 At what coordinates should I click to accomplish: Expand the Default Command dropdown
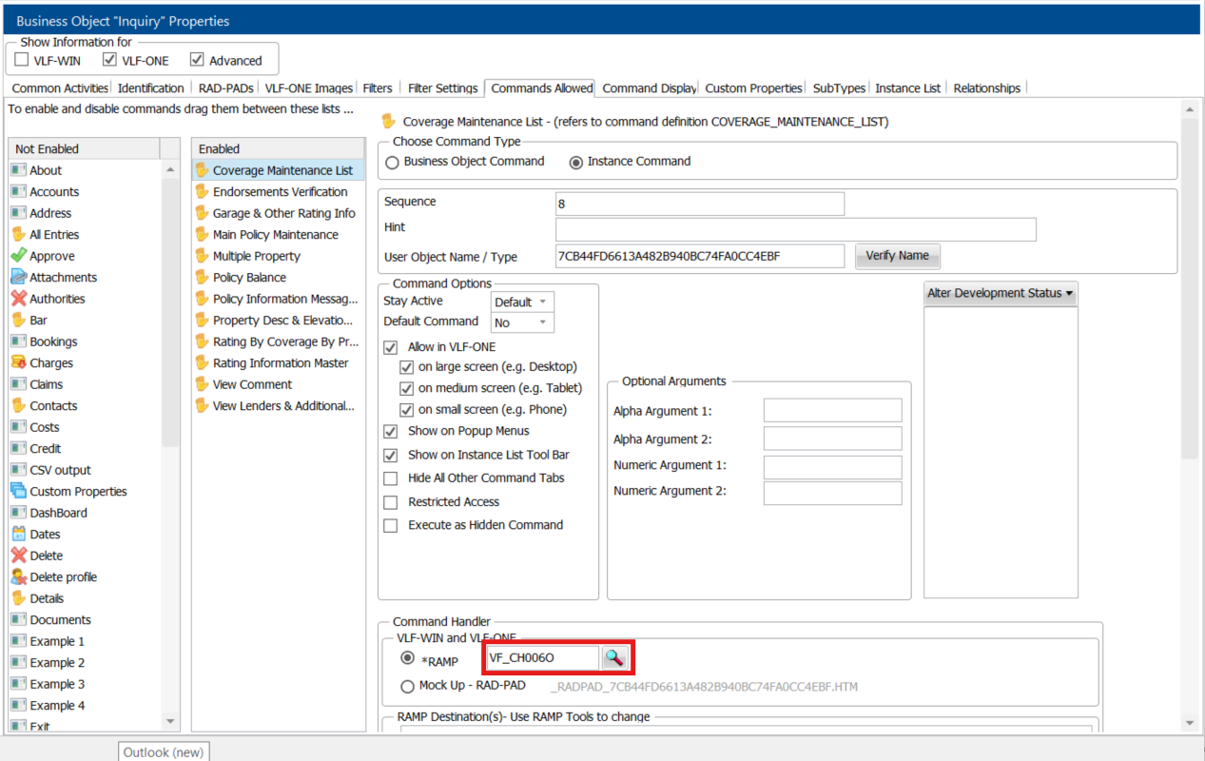click(x=522, y=322)
